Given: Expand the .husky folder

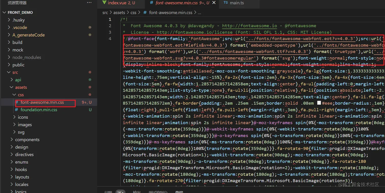Looking at the screenshot, I should tap(19, 20).
